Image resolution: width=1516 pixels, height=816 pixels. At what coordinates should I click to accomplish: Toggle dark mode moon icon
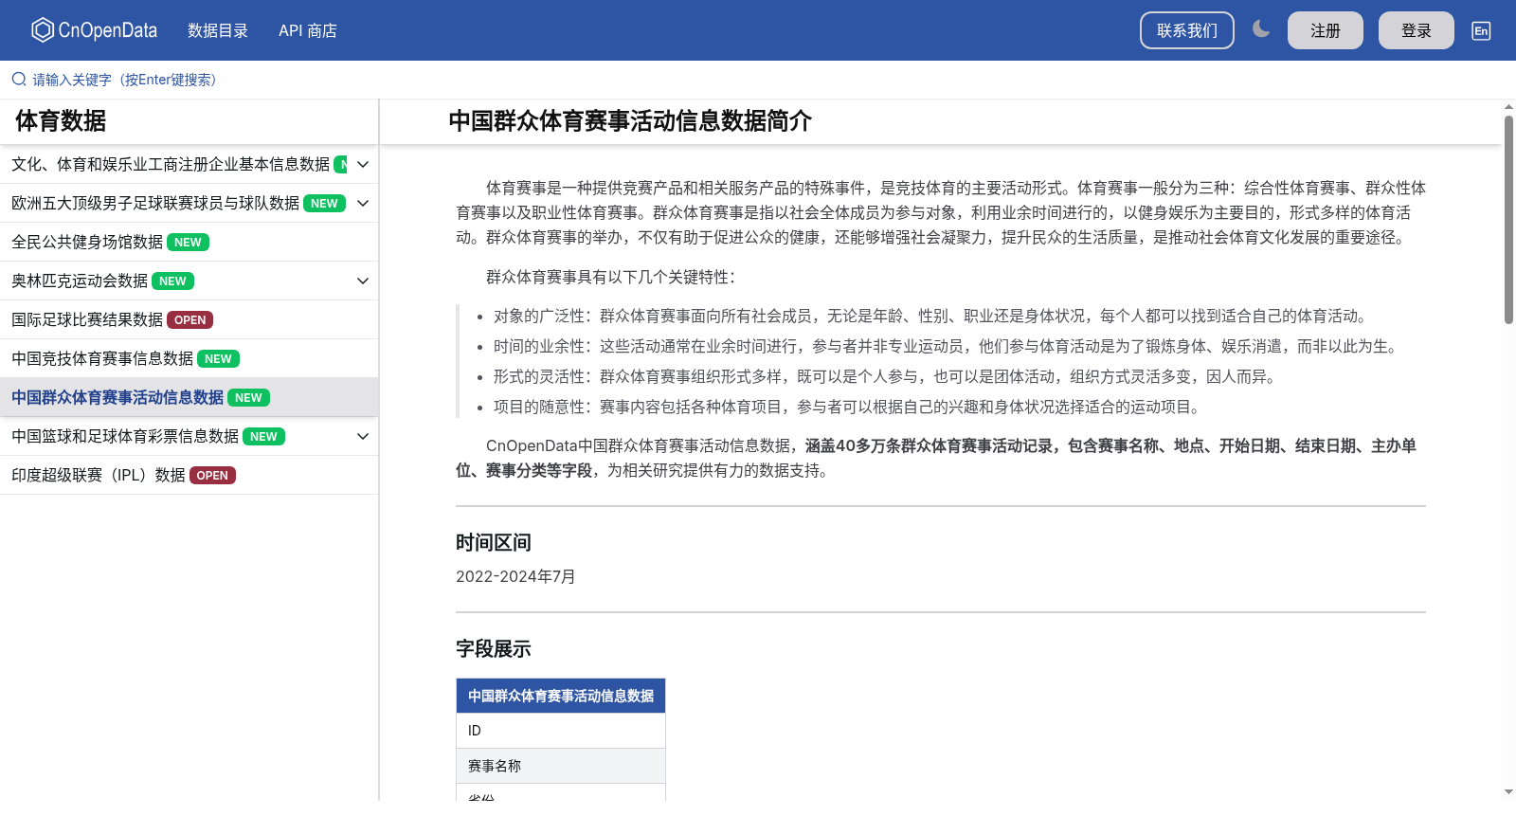pos(1261,29)
